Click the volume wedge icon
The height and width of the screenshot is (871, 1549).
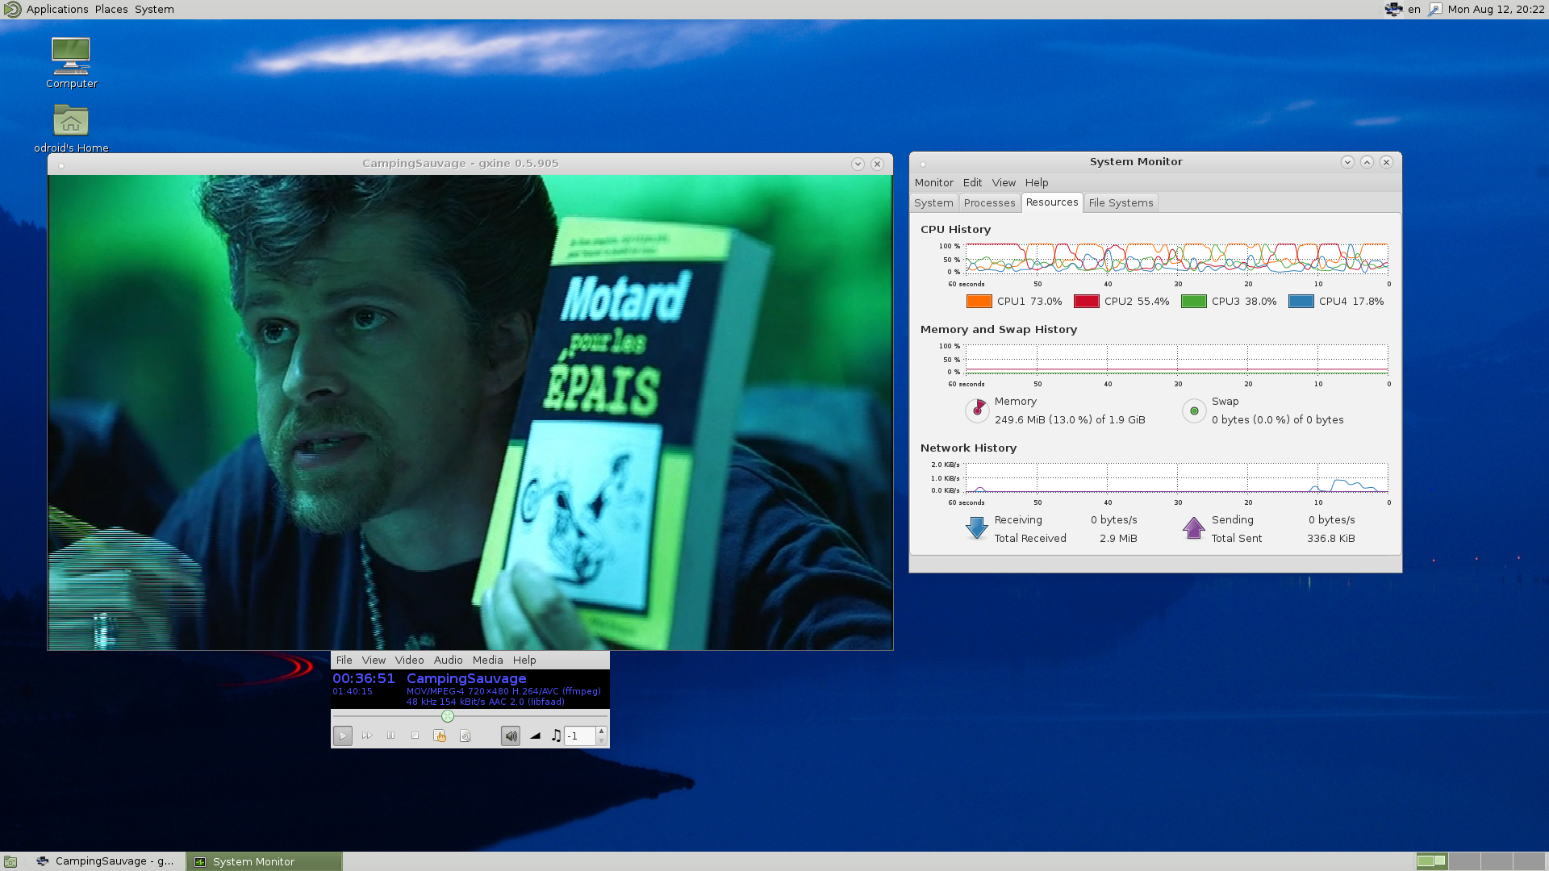point(535,736)
